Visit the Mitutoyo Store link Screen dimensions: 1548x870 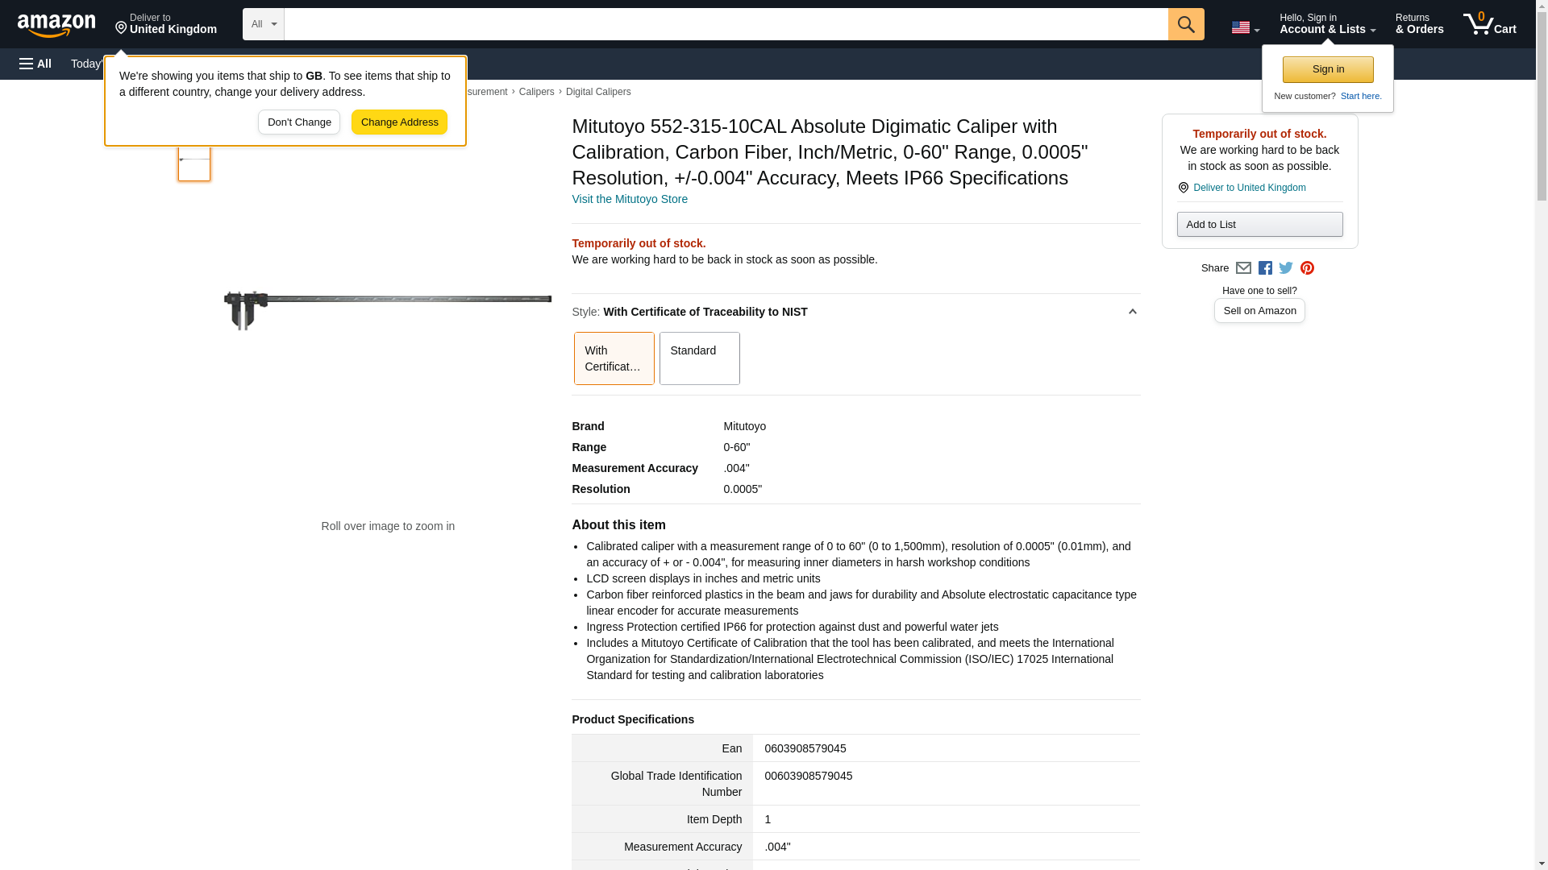[x=629, y=199]
